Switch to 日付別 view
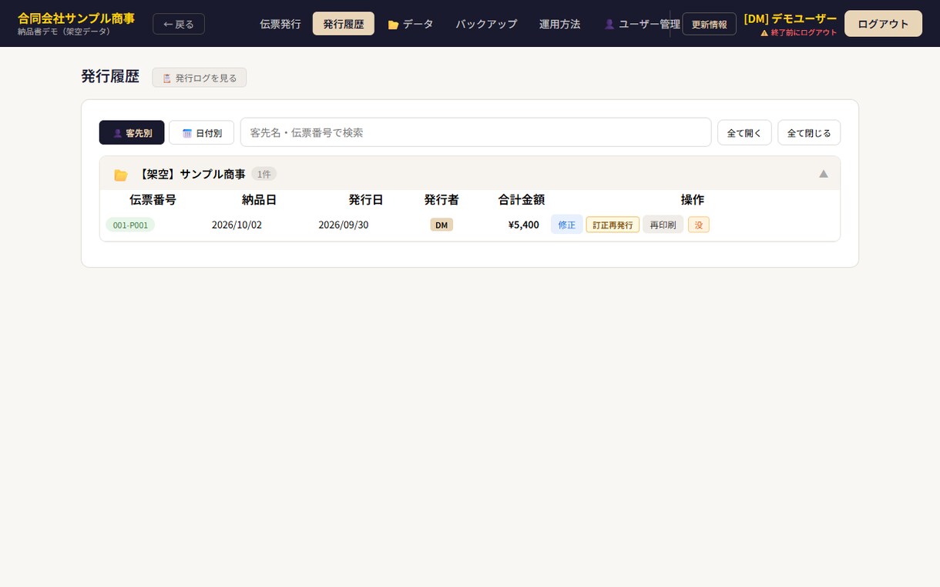 [x=202, y=132]
